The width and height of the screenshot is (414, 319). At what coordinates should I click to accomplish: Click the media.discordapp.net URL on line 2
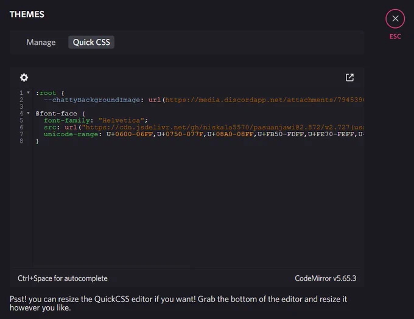pos(265,100)
